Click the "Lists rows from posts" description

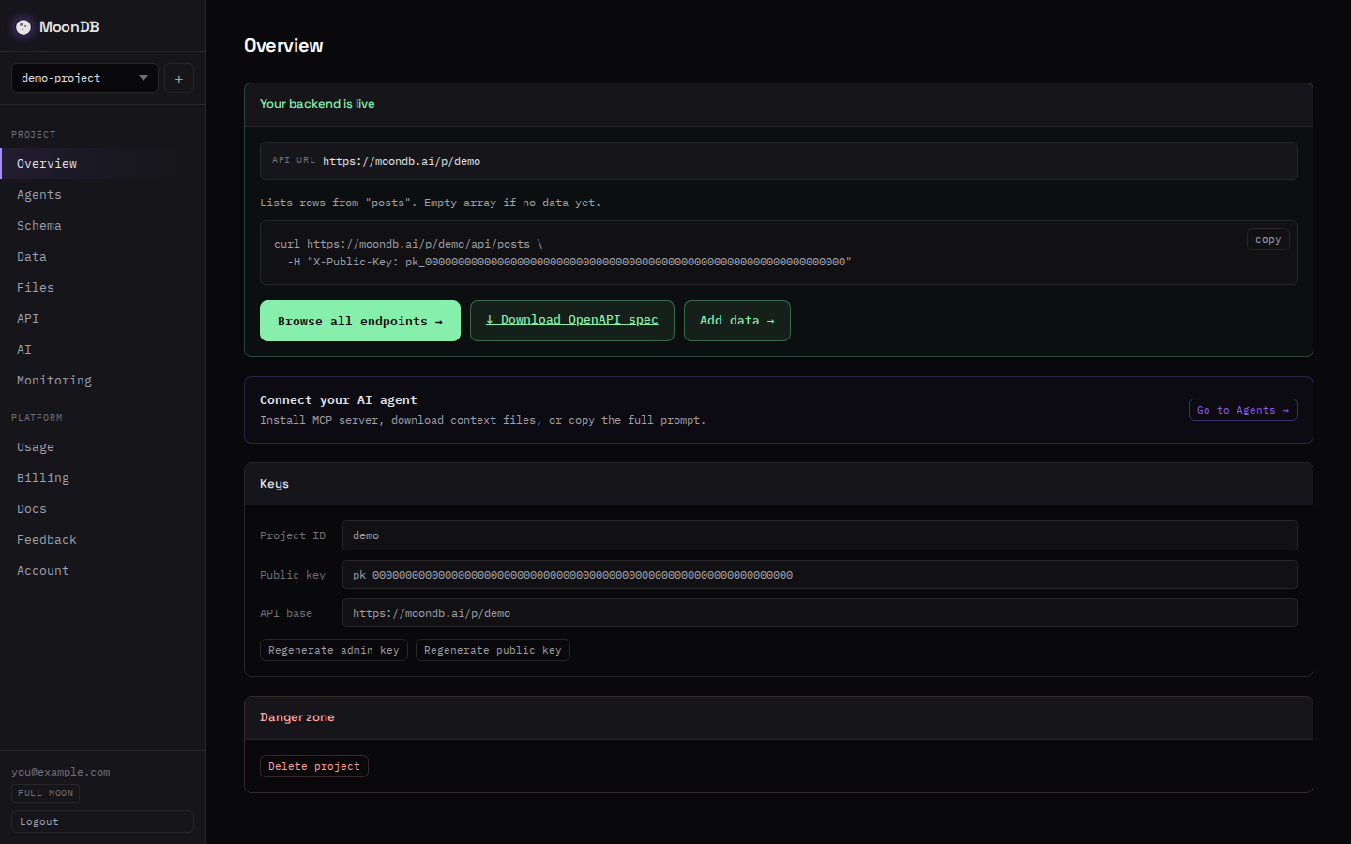click(431, 203)
